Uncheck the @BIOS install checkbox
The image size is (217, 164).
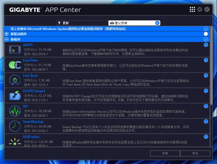(206, 45)
